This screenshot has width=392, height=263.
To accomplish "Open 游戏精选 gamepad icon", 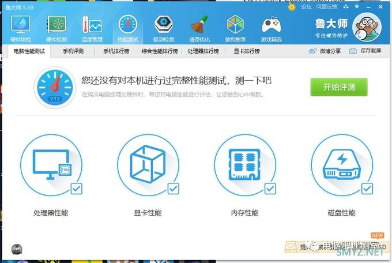I will pyautogui.click(x=272, y=28).
